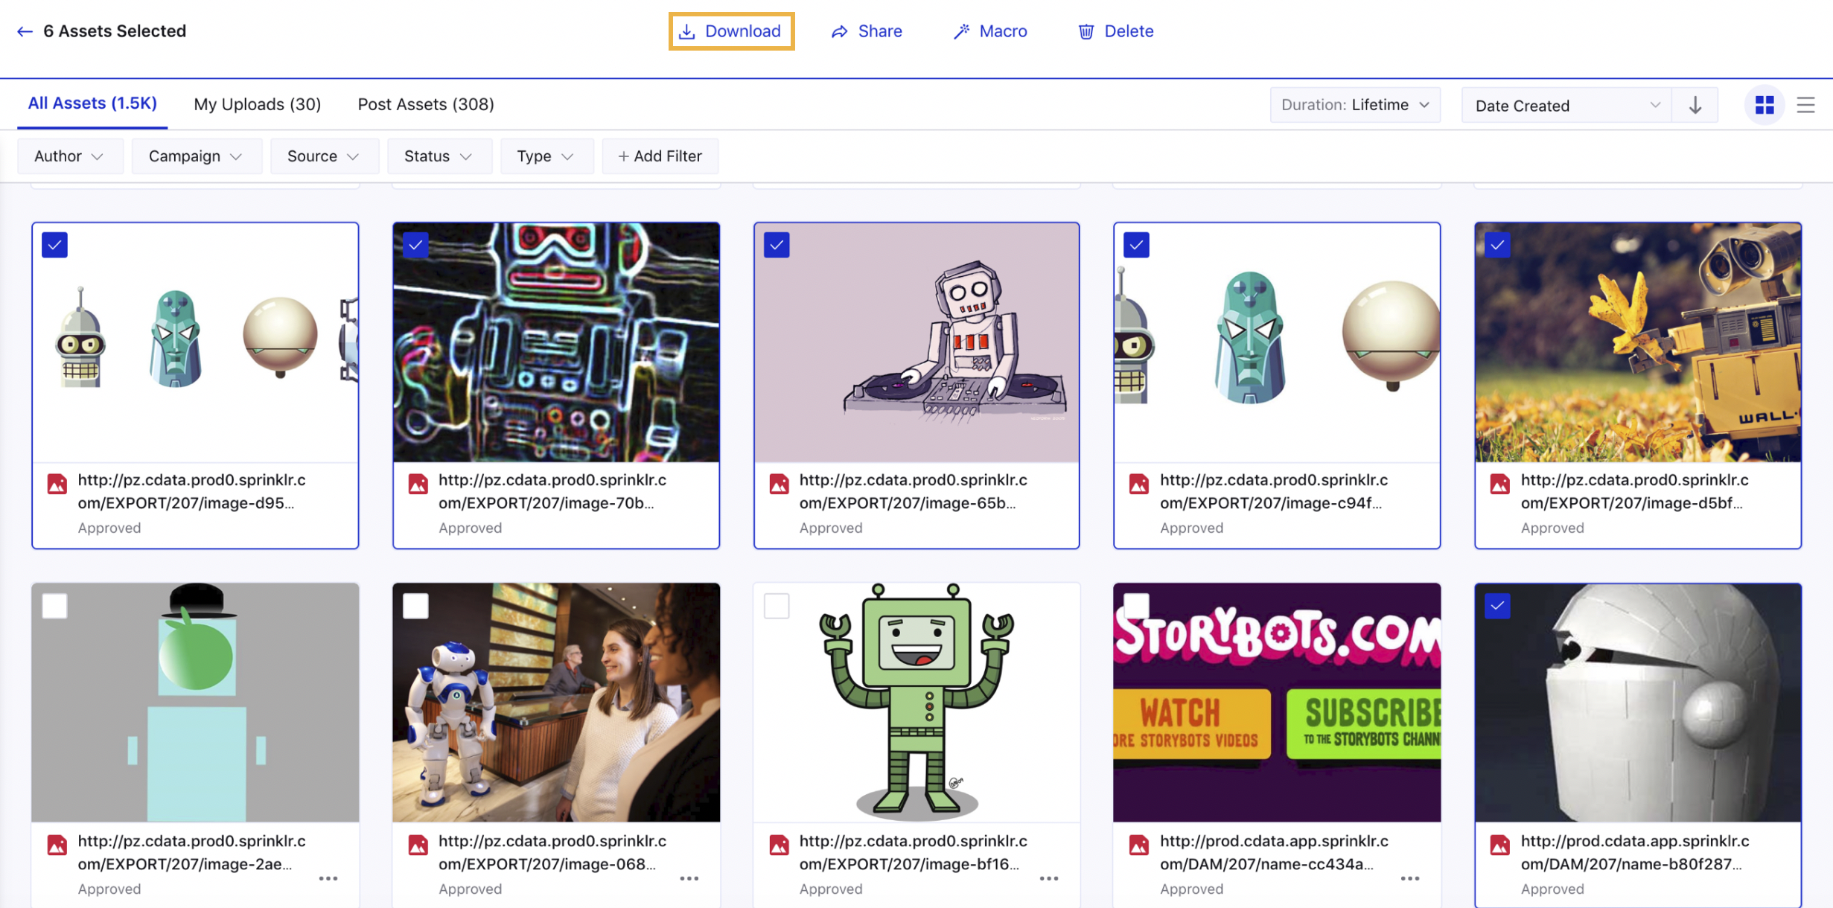The height and width of the screenshot is (908, 1833).
Task: Switch to All Assets tab
Action: (92, 103)
